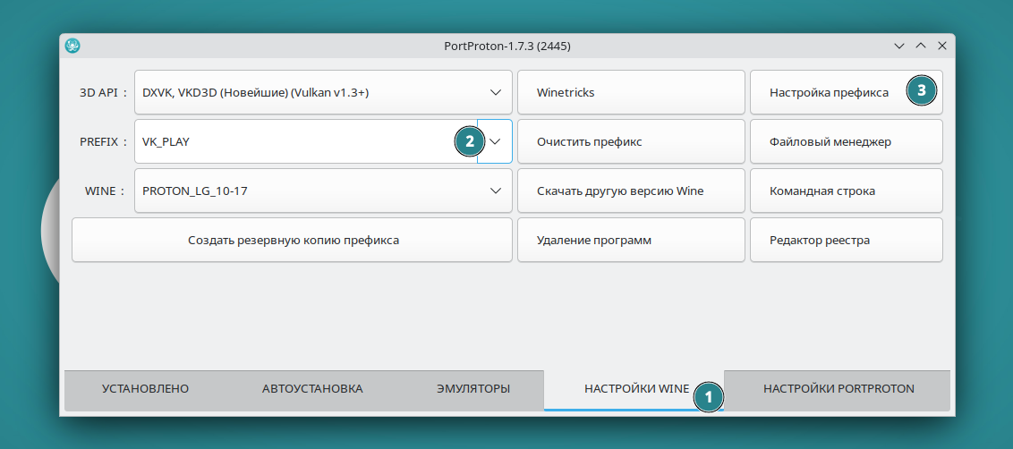This screenshot has width=1013, height=449.
Task: Open the Командная строка
Action: tap(846, 191)
